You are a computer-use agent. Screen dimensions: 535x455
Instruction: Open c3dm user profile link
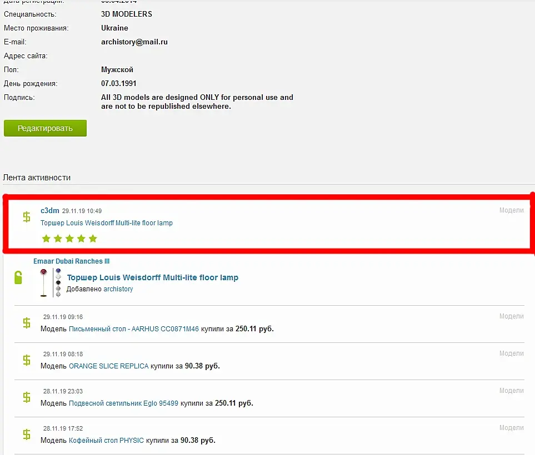coord(50,211)
